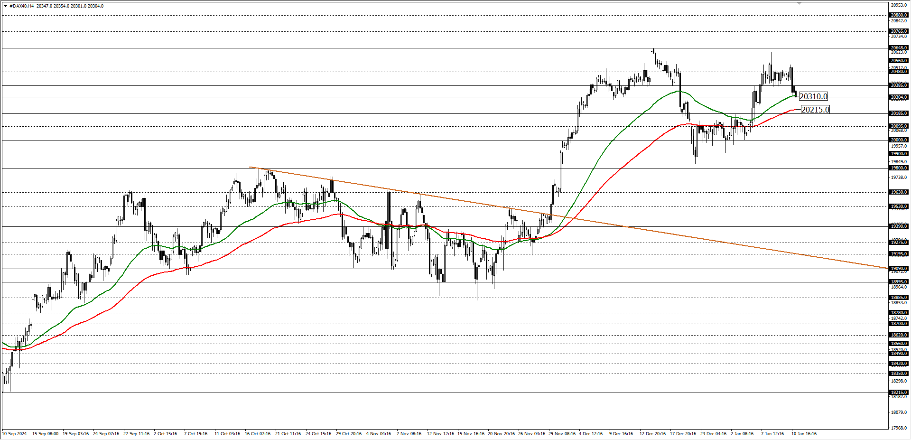Screen dimensions: 911x440
Task: Click the 19530.0 price level label
Action: (899, 206)
